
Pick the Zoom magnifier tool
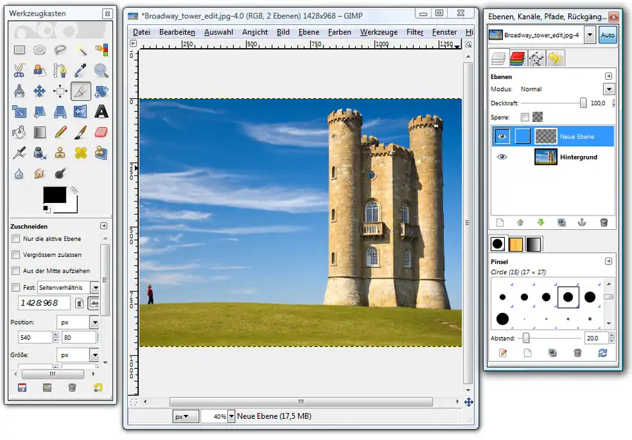point(101,70)
